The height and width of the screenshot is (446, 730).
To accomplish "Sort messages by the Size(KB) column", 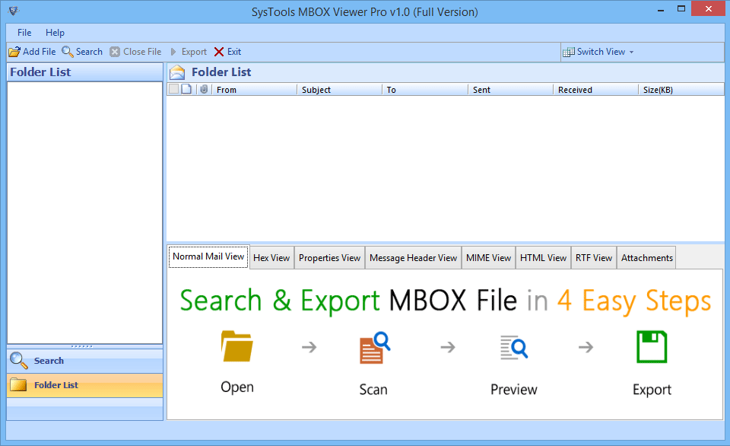I will [681, 90].
